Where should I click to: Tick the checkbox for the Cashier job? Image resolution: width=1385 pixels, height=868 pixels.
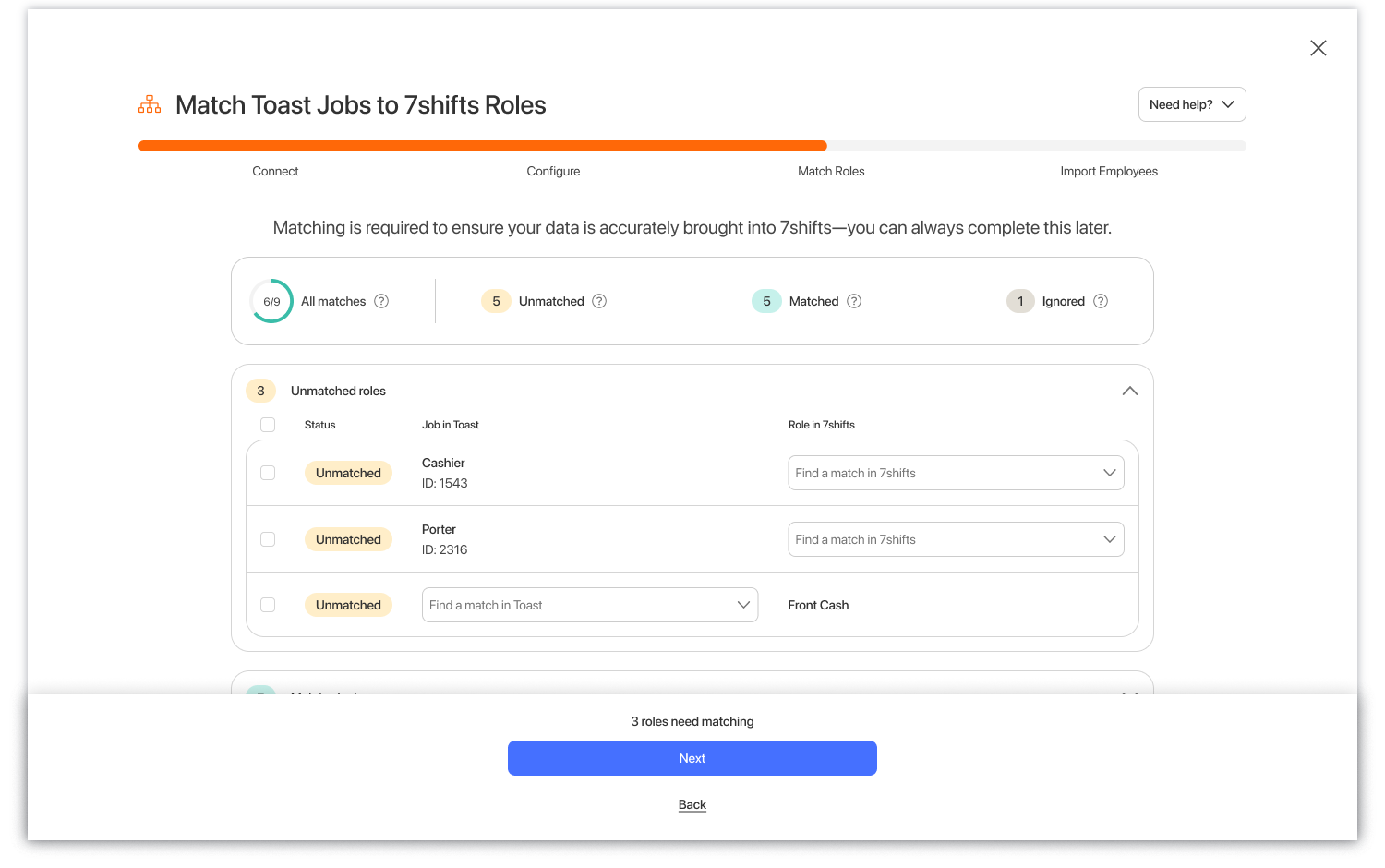(268, 473)
